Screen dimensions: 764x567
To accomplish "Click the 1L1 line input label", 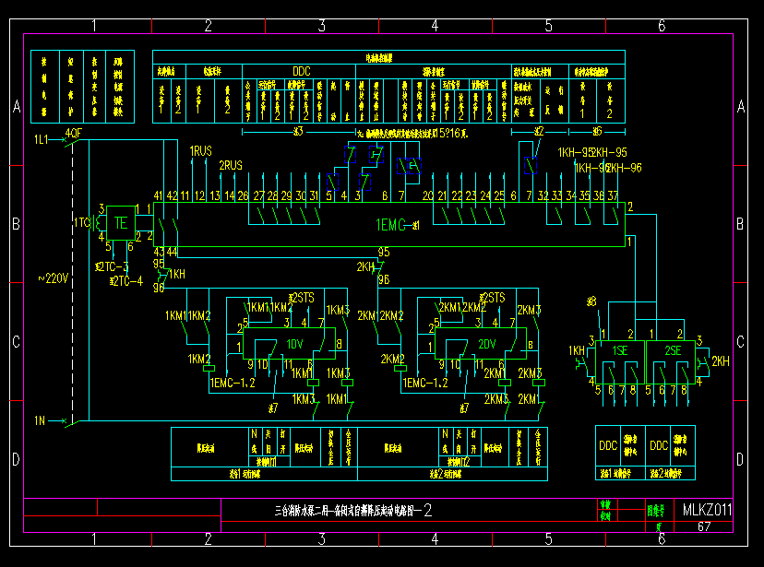I will [41, 140].
